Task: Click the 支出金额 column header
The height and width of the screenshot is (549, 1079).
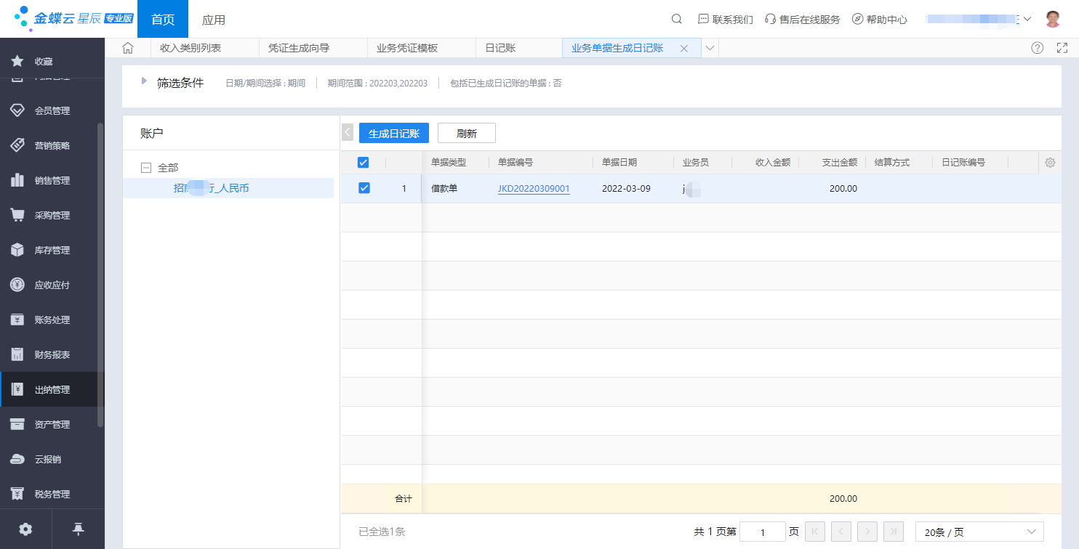Action: [x=840, y=163]
